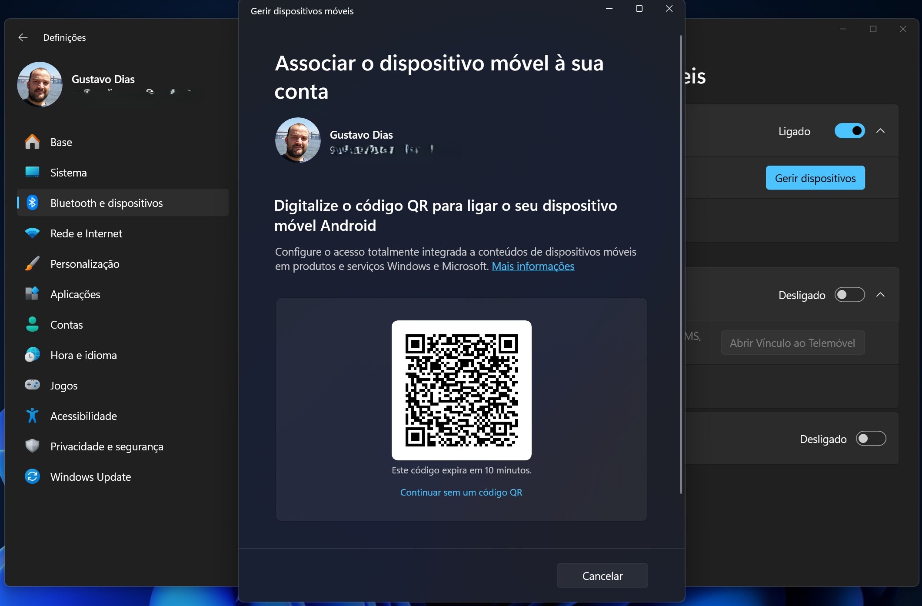This screenshot has width=922, height=606.
Task: Click the Hora e idioma clock icon
Action: click(x=32, y=355)
